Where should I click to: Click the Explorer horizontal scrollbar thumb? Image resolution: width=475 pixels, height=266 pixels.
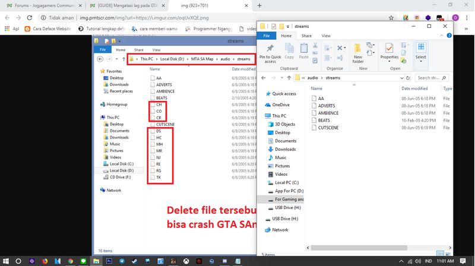(x=359, y=248)
